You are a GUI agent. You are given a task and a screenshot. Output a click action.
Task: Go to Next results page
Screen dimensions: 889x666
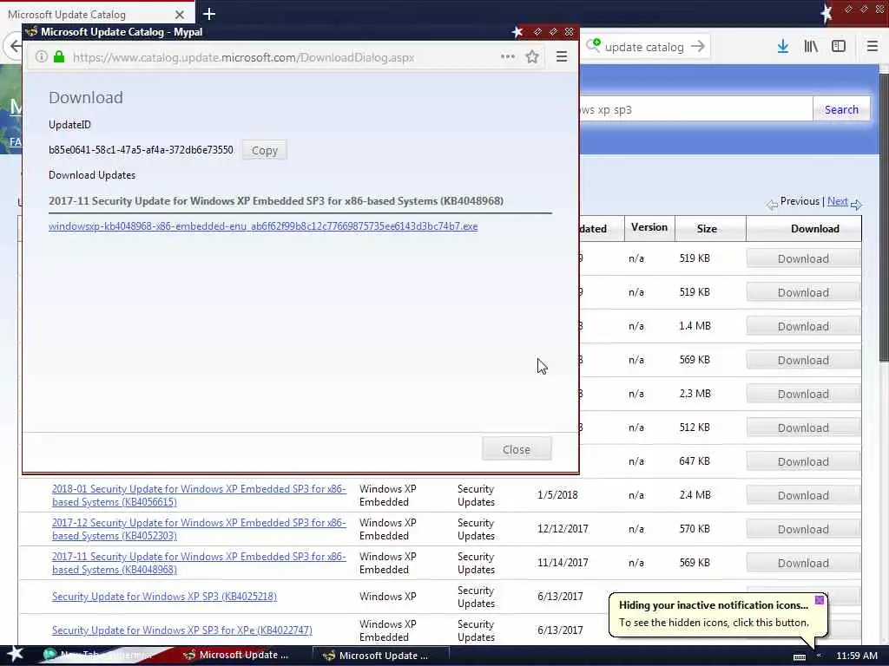[838, 201]
